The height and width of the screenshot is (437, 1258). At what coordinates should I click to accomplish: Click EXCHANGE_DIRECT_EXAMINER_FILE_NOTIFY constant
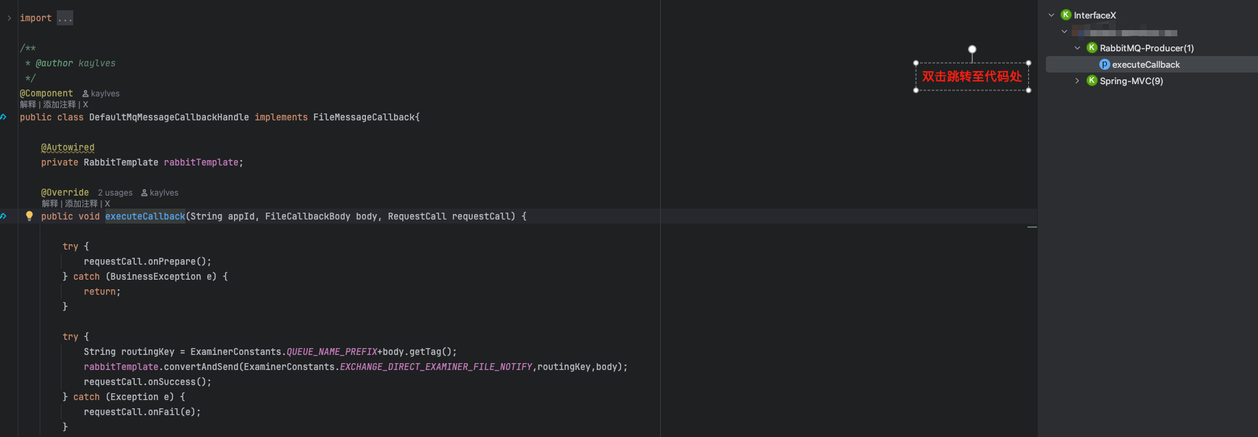pyautogui.click(x=436, y=367)
